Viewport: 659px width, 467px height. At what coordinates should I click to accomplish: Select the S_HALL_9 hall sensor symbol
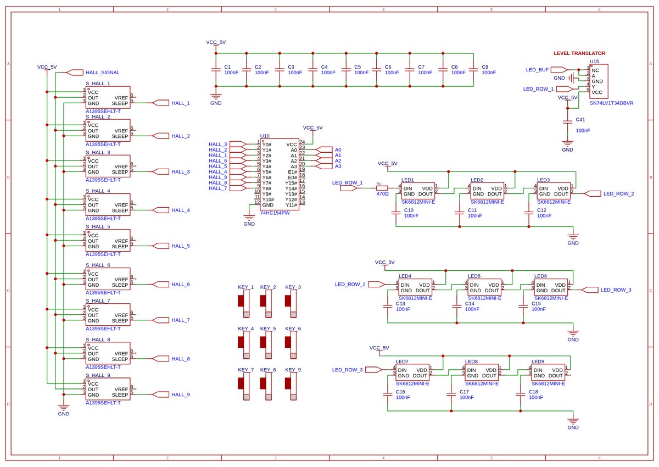[x=108, y=389]
